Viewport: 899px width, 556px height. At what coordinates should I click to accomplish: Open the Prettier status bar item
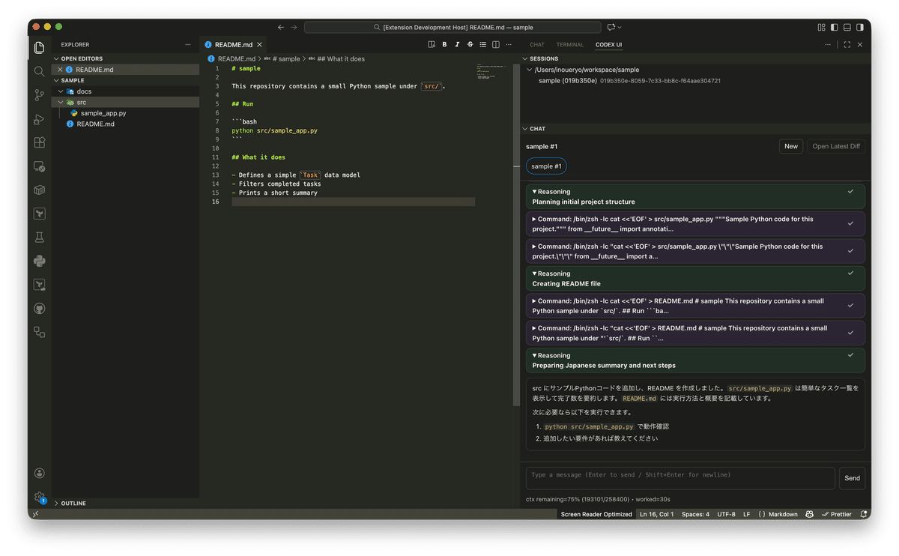837,514
